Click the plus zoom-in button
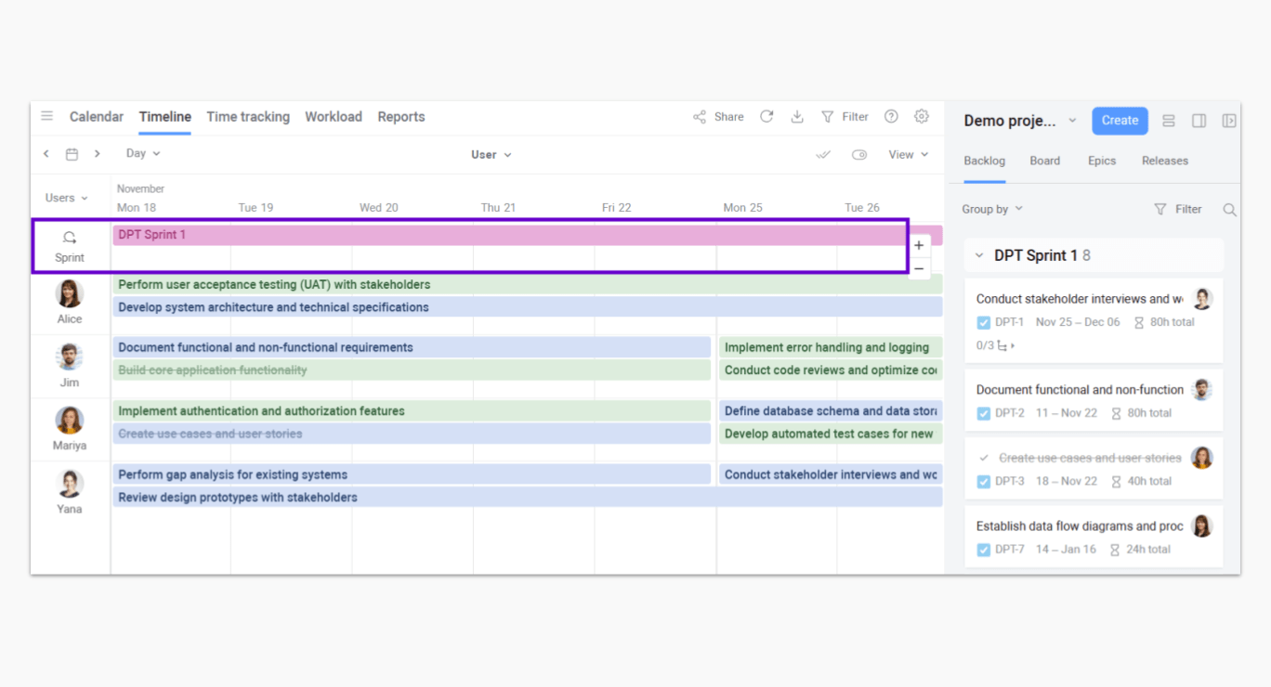Image resolution: width=1271 pixels, height=687 pixels. click(919, 246)
